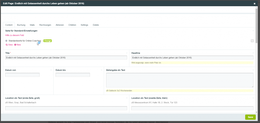Collapse the Title field
260x123 pixels.
(x=127, y=53)
